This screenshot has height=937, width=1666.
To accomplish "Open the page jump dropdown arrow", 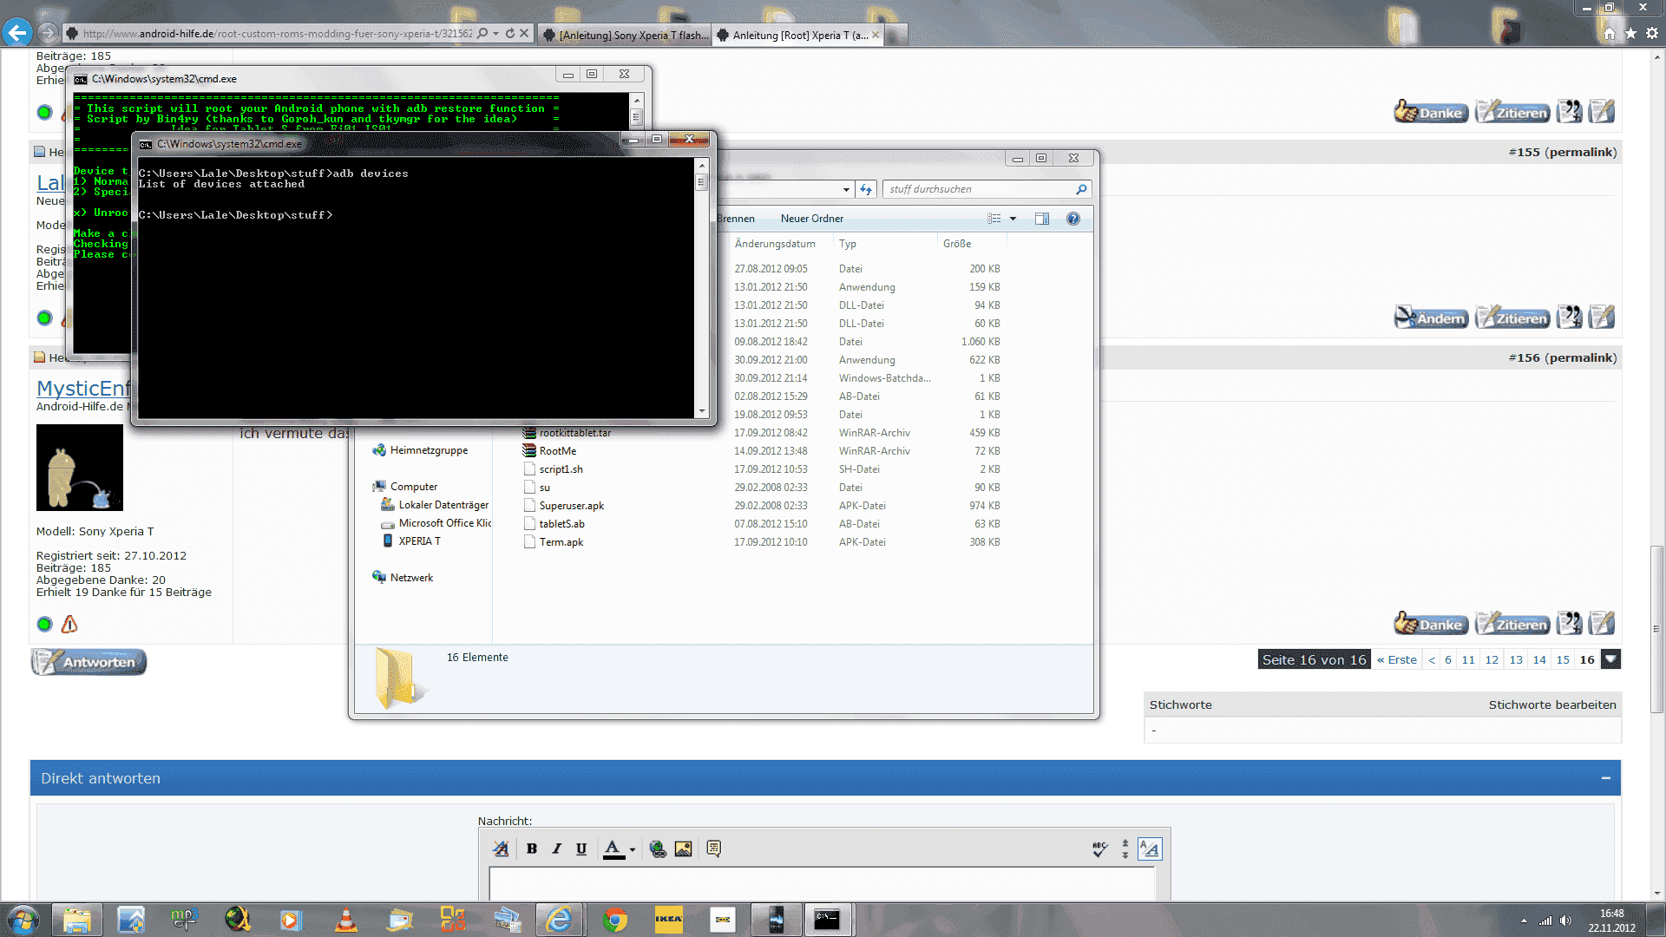I will tap(1610, 659).
